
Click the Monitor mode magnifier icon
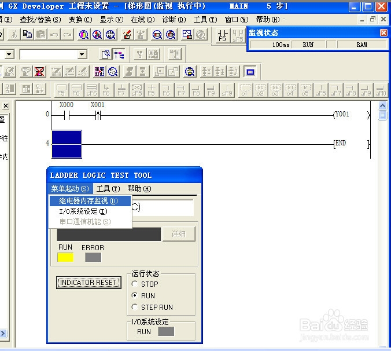157,34
